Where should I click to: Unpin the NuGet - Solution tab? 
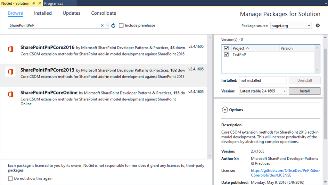click(35, 3)
